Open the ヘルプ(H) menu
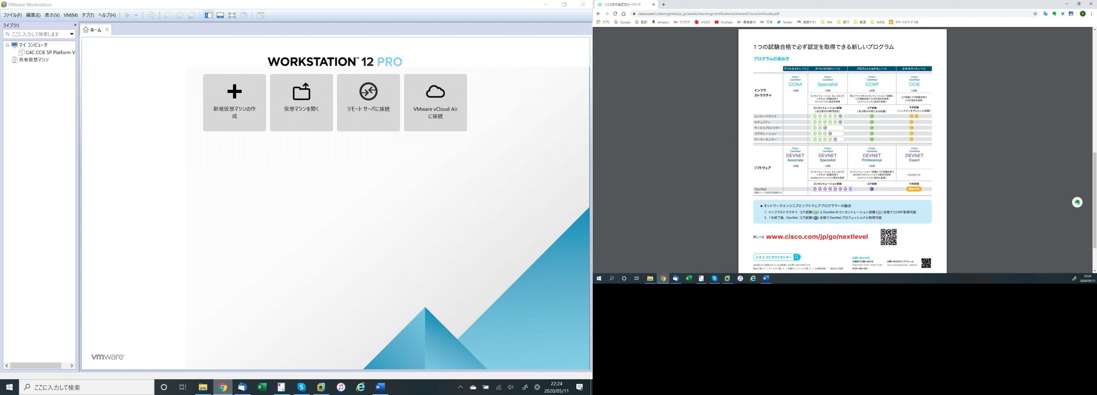The width and height of the screenshot is (1097, 395). click(x=107, y=15)
